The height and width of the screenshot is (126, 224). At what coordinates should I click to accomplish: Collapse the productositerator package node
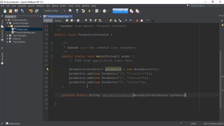(9, 26)
